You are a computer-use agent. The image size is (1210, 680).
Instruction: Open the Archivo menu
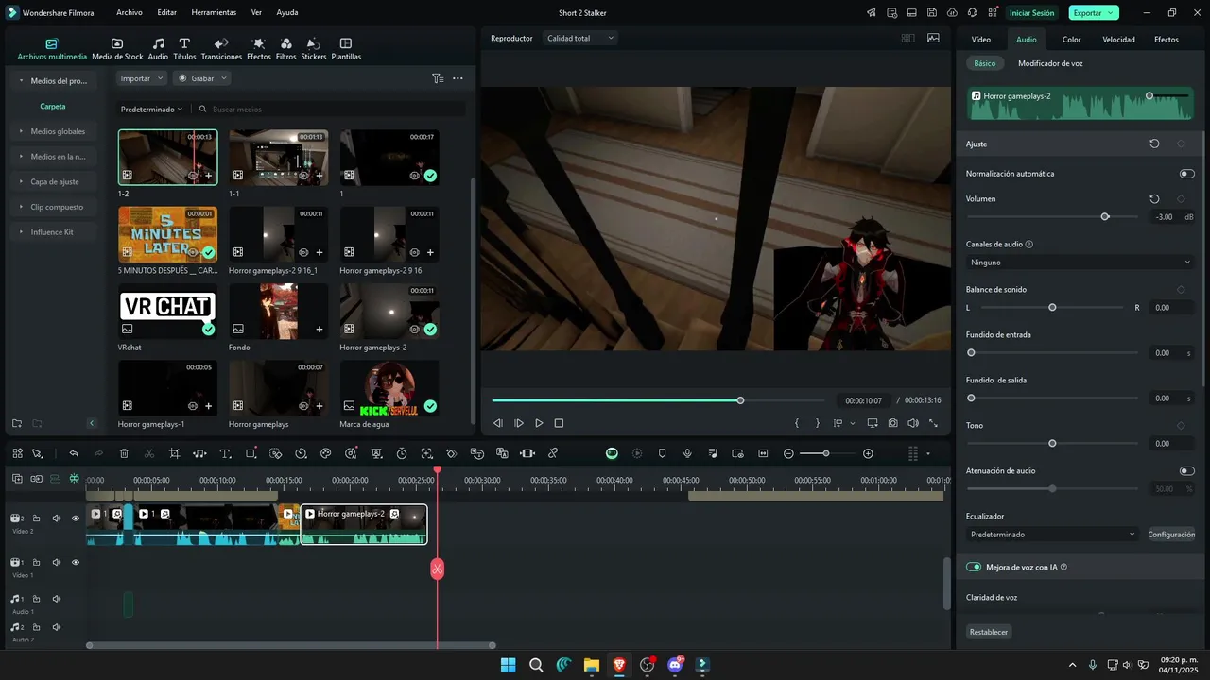pyautogui.click(x=130, y=13)
